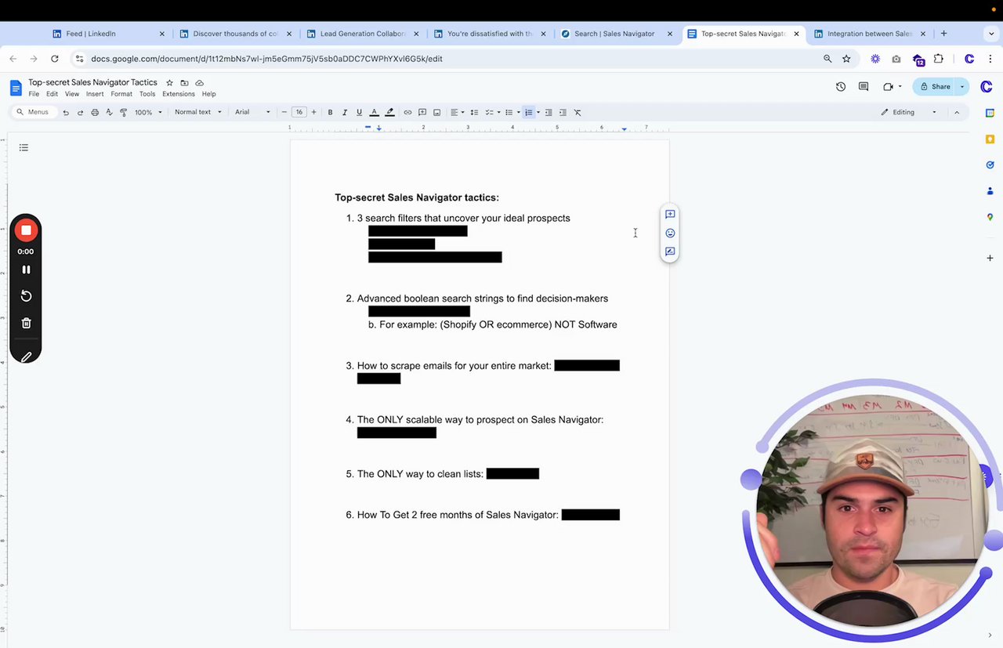This screenshot has height=648, width=1003.
Task: Click the Print icon in the toolbar
Action: tap(95, 112)
